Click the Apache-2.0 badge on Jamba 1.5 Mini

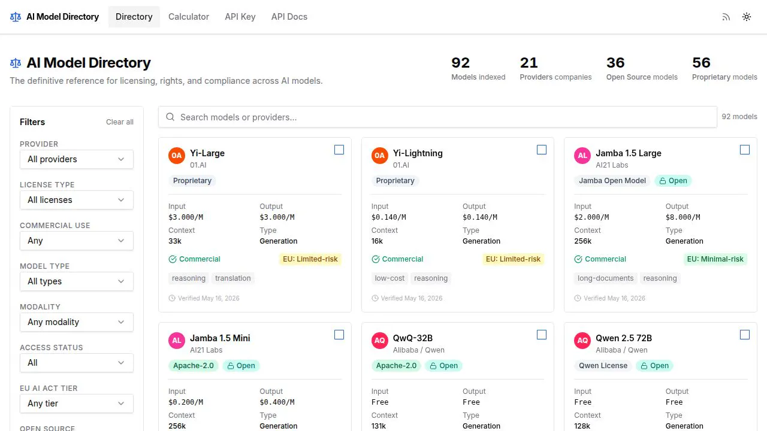(x=194, y=366)
